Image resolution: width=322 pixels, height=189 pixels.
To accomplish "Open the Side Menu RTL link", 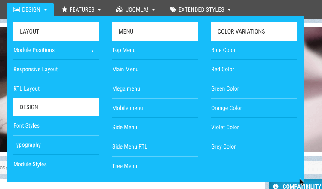I will pos(129,147).
